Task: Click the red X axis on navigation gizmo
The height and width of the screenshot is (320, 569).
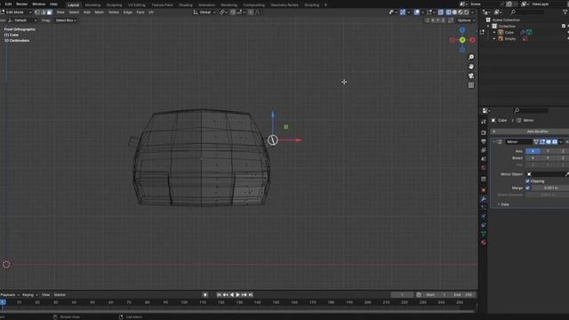Action: pyautogui.click(x=472, y=40)
